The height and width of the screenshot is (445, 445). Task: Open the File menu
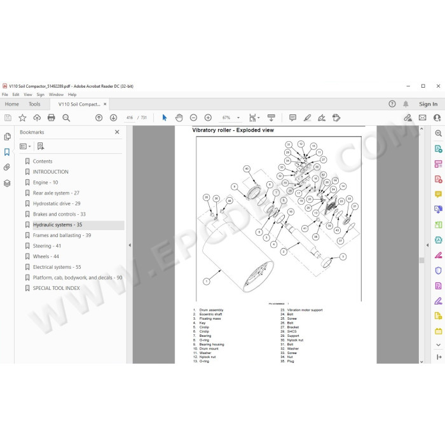pos(5,95)
